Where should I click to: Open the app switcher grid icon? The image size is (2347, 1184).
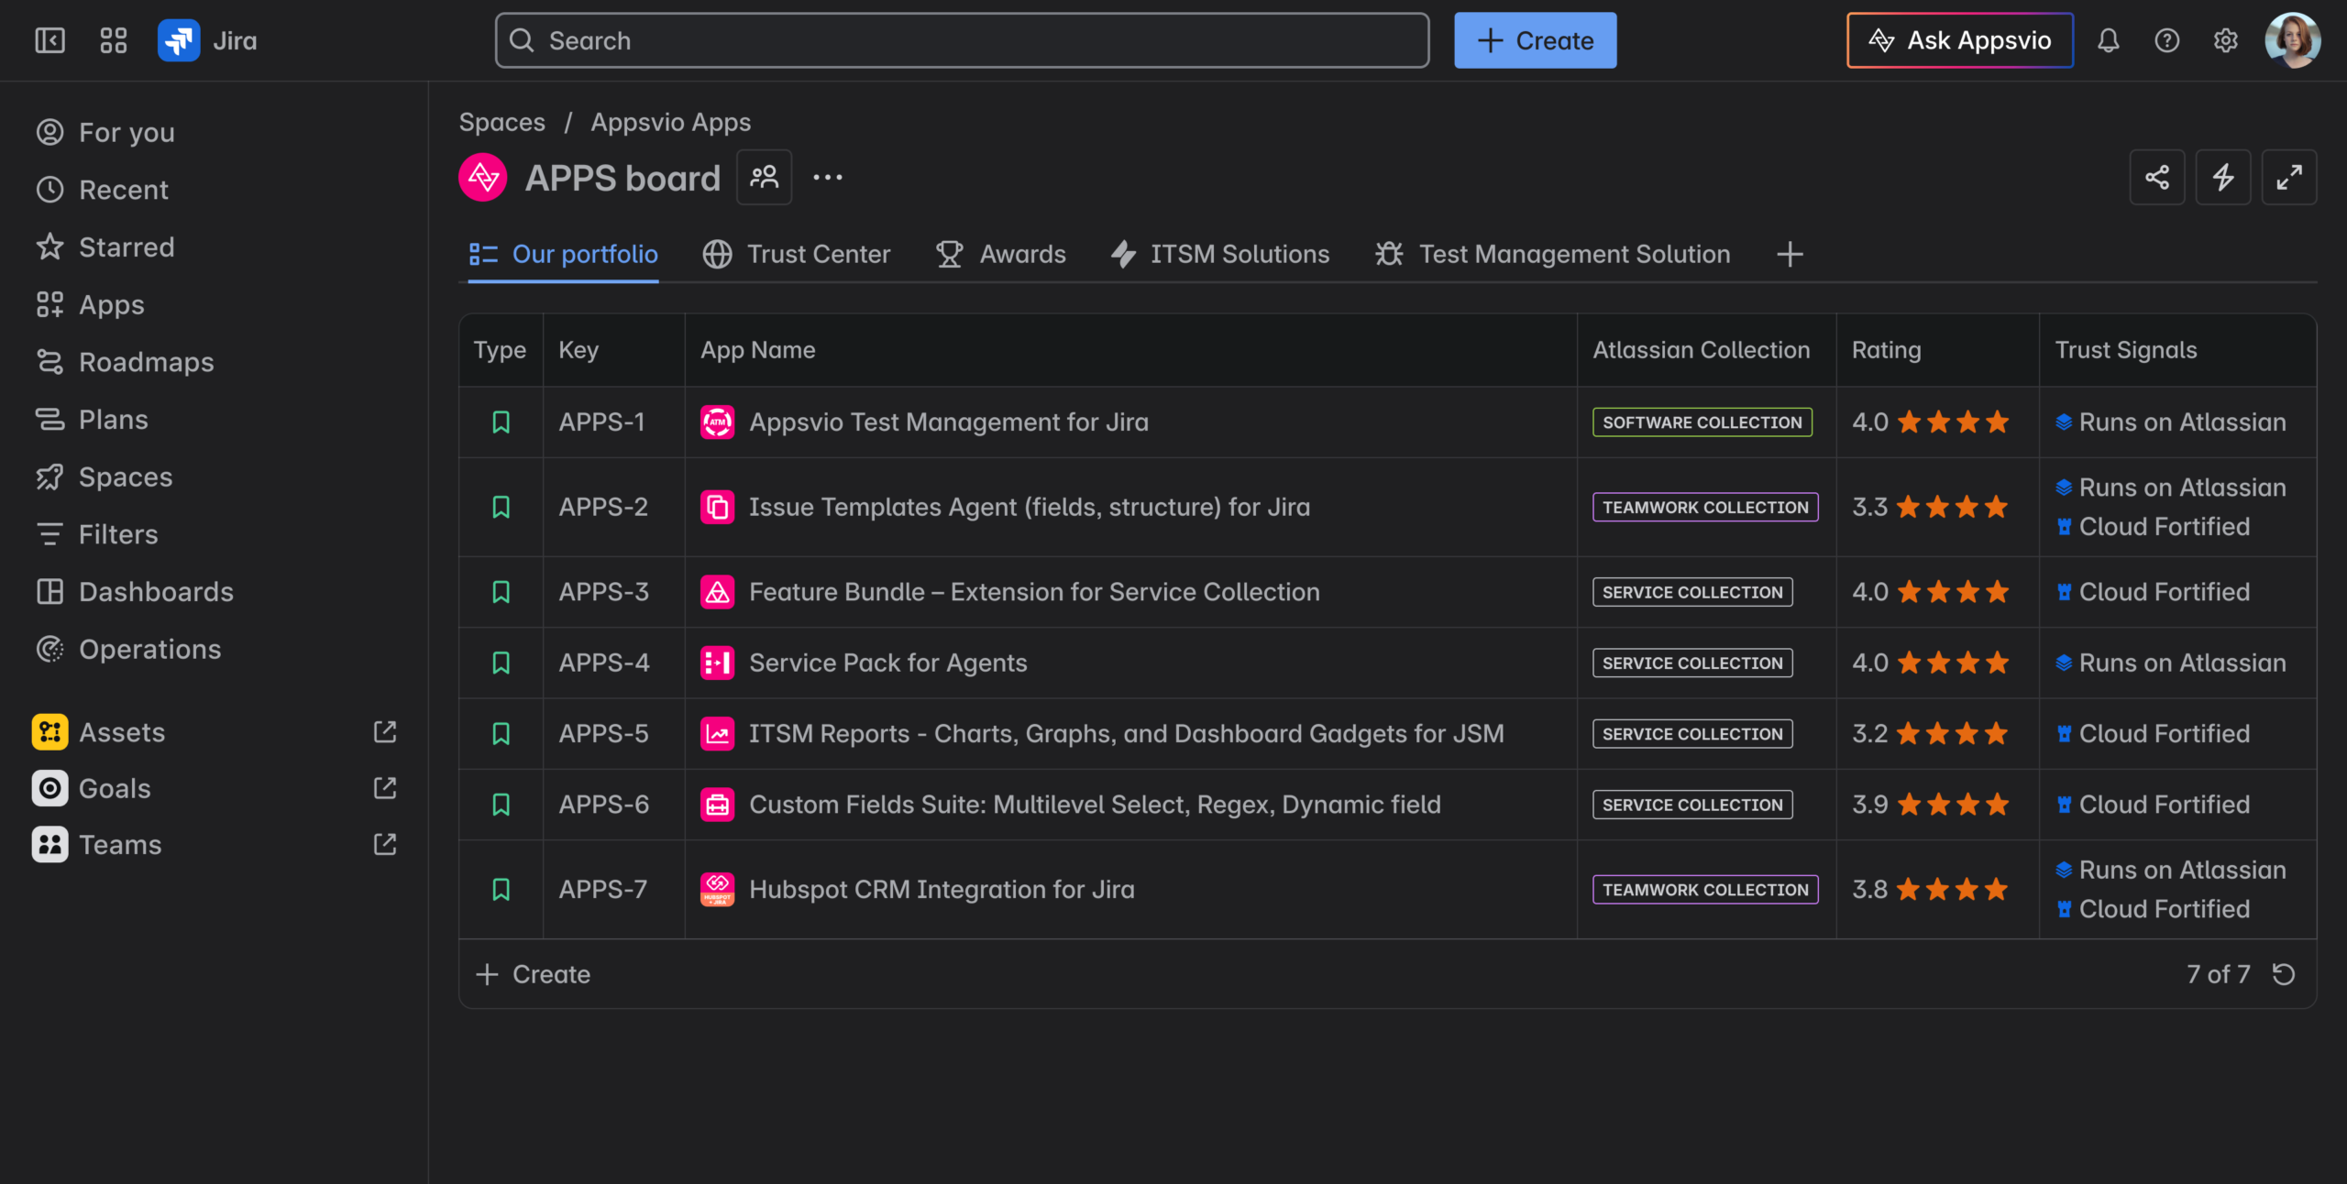click(113, 40)
